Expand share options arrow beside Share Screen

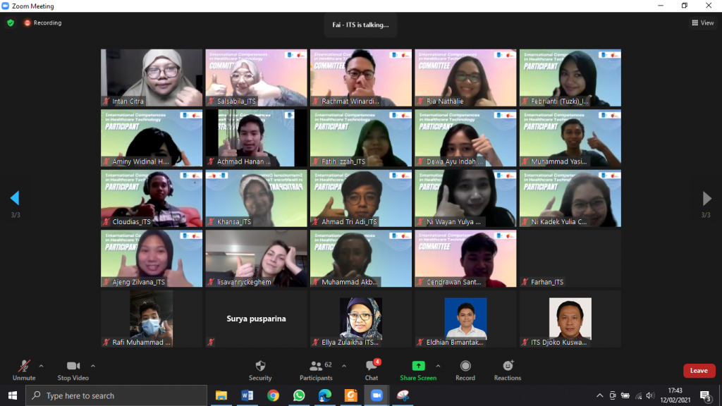[x=438, y=366]
